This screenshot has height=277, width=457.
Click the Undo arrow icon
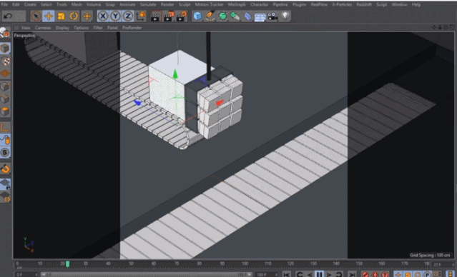(8, 16)
